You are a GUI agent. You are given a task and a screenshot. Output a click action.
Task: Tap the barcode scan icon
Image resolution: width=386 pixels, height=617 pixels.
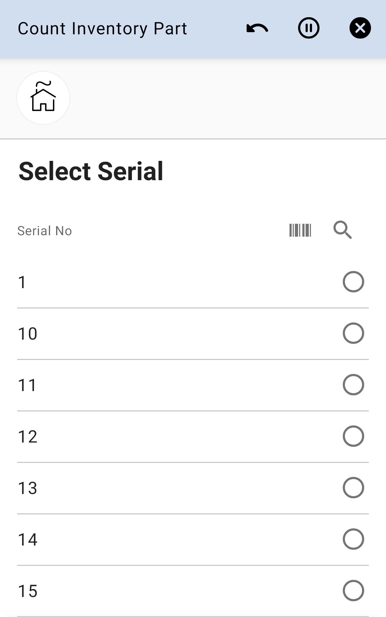300,230
